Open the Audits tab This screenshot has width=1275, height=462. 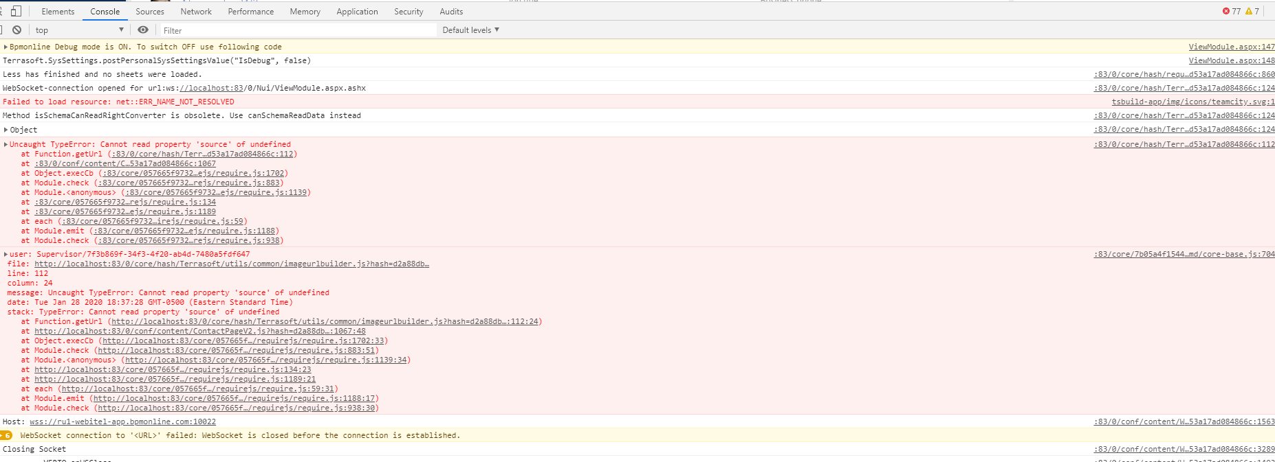pyautogui.click(x=451, y=12)
